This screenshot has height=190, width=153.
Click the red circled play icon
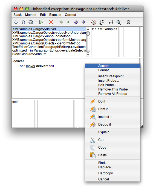tap(94, 22)
